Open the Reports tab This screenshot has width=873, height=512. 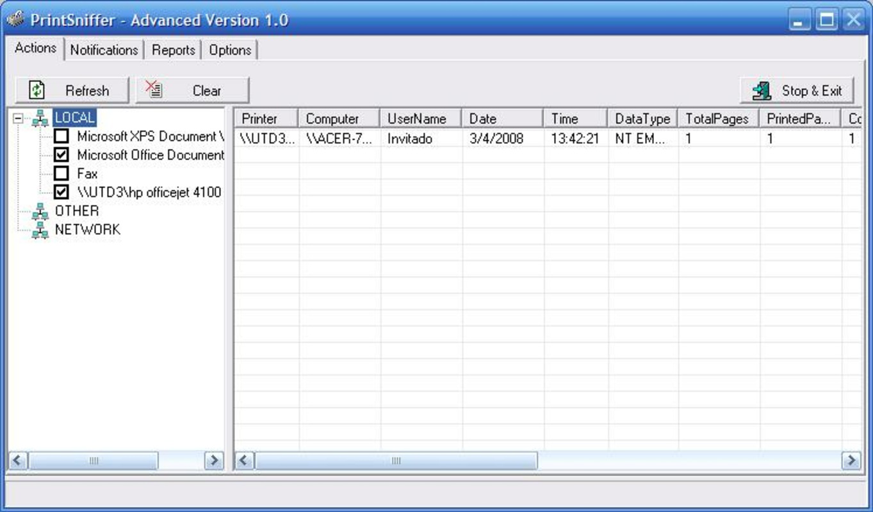(173, 50)
